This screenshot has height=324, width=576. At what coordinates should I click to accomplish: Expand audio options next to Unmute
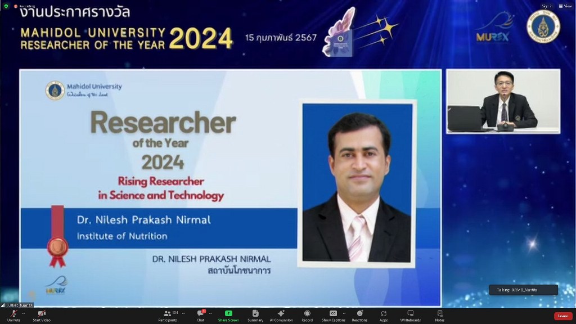[x=24, y=313]
